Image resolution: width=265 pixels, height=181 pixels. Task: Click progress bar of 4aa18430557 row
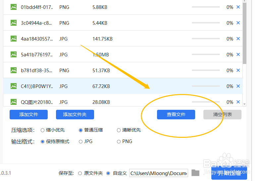tap(206, 39)
